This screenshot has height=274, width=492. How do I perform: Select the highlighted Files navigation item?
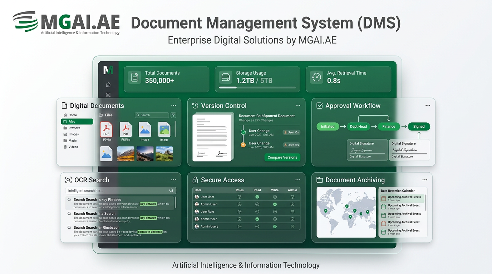77,122
